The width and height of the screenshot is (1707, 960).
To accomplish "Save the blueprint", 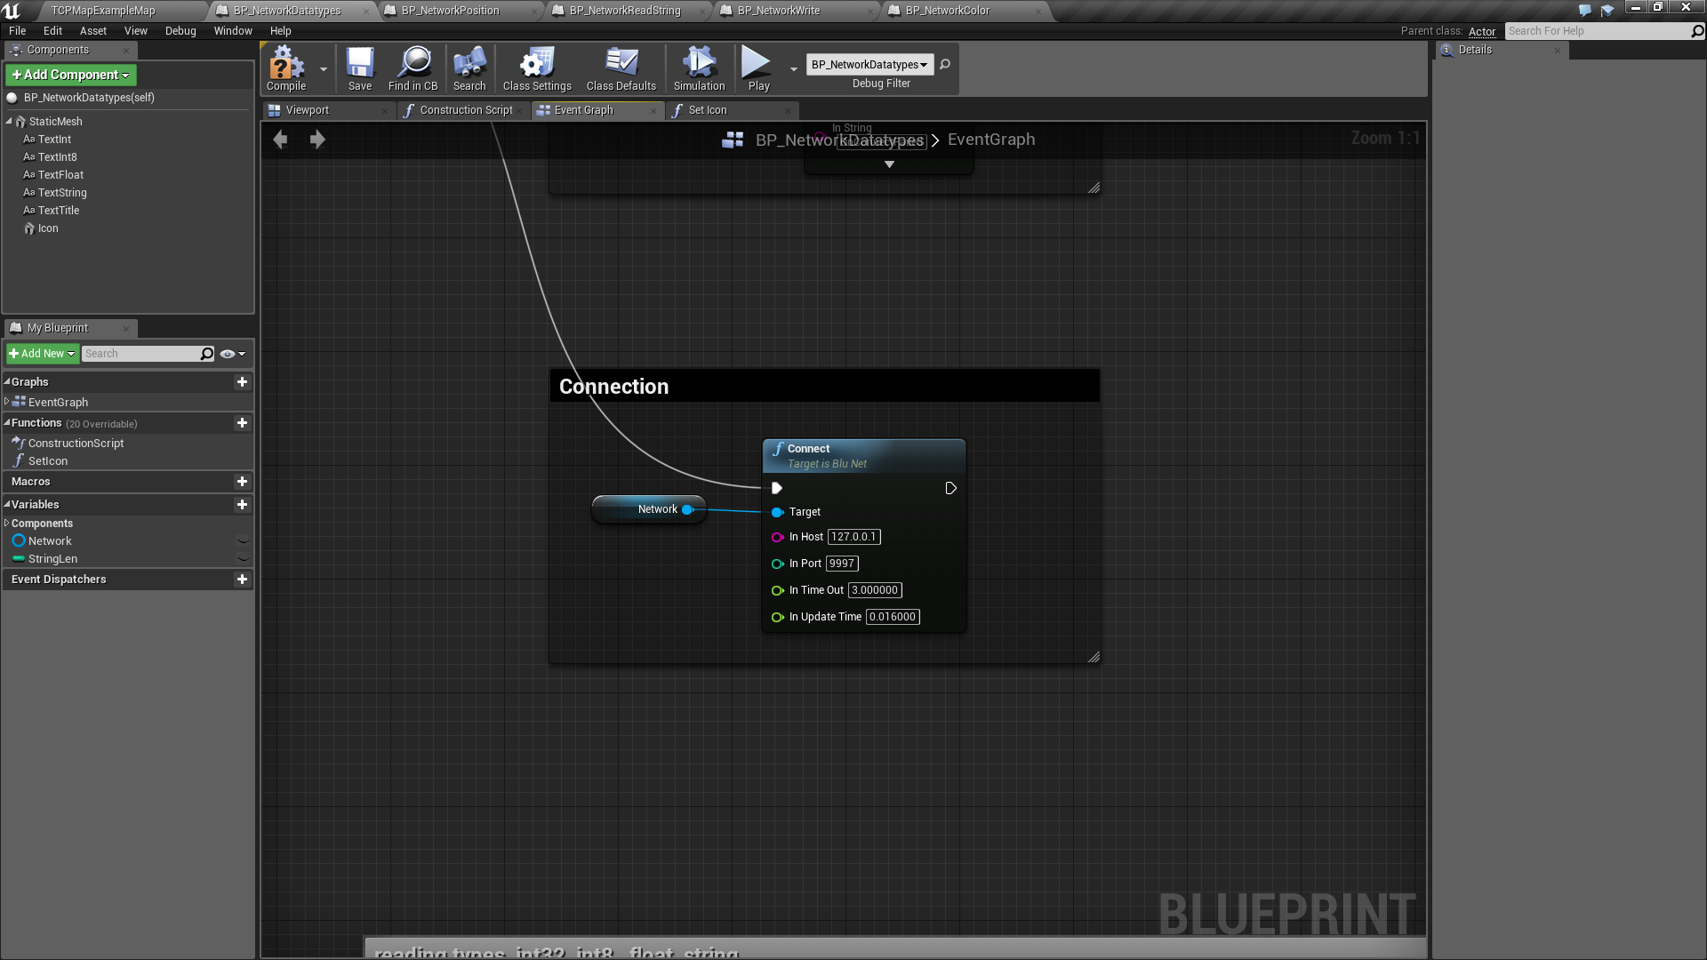I will (360, 68).
